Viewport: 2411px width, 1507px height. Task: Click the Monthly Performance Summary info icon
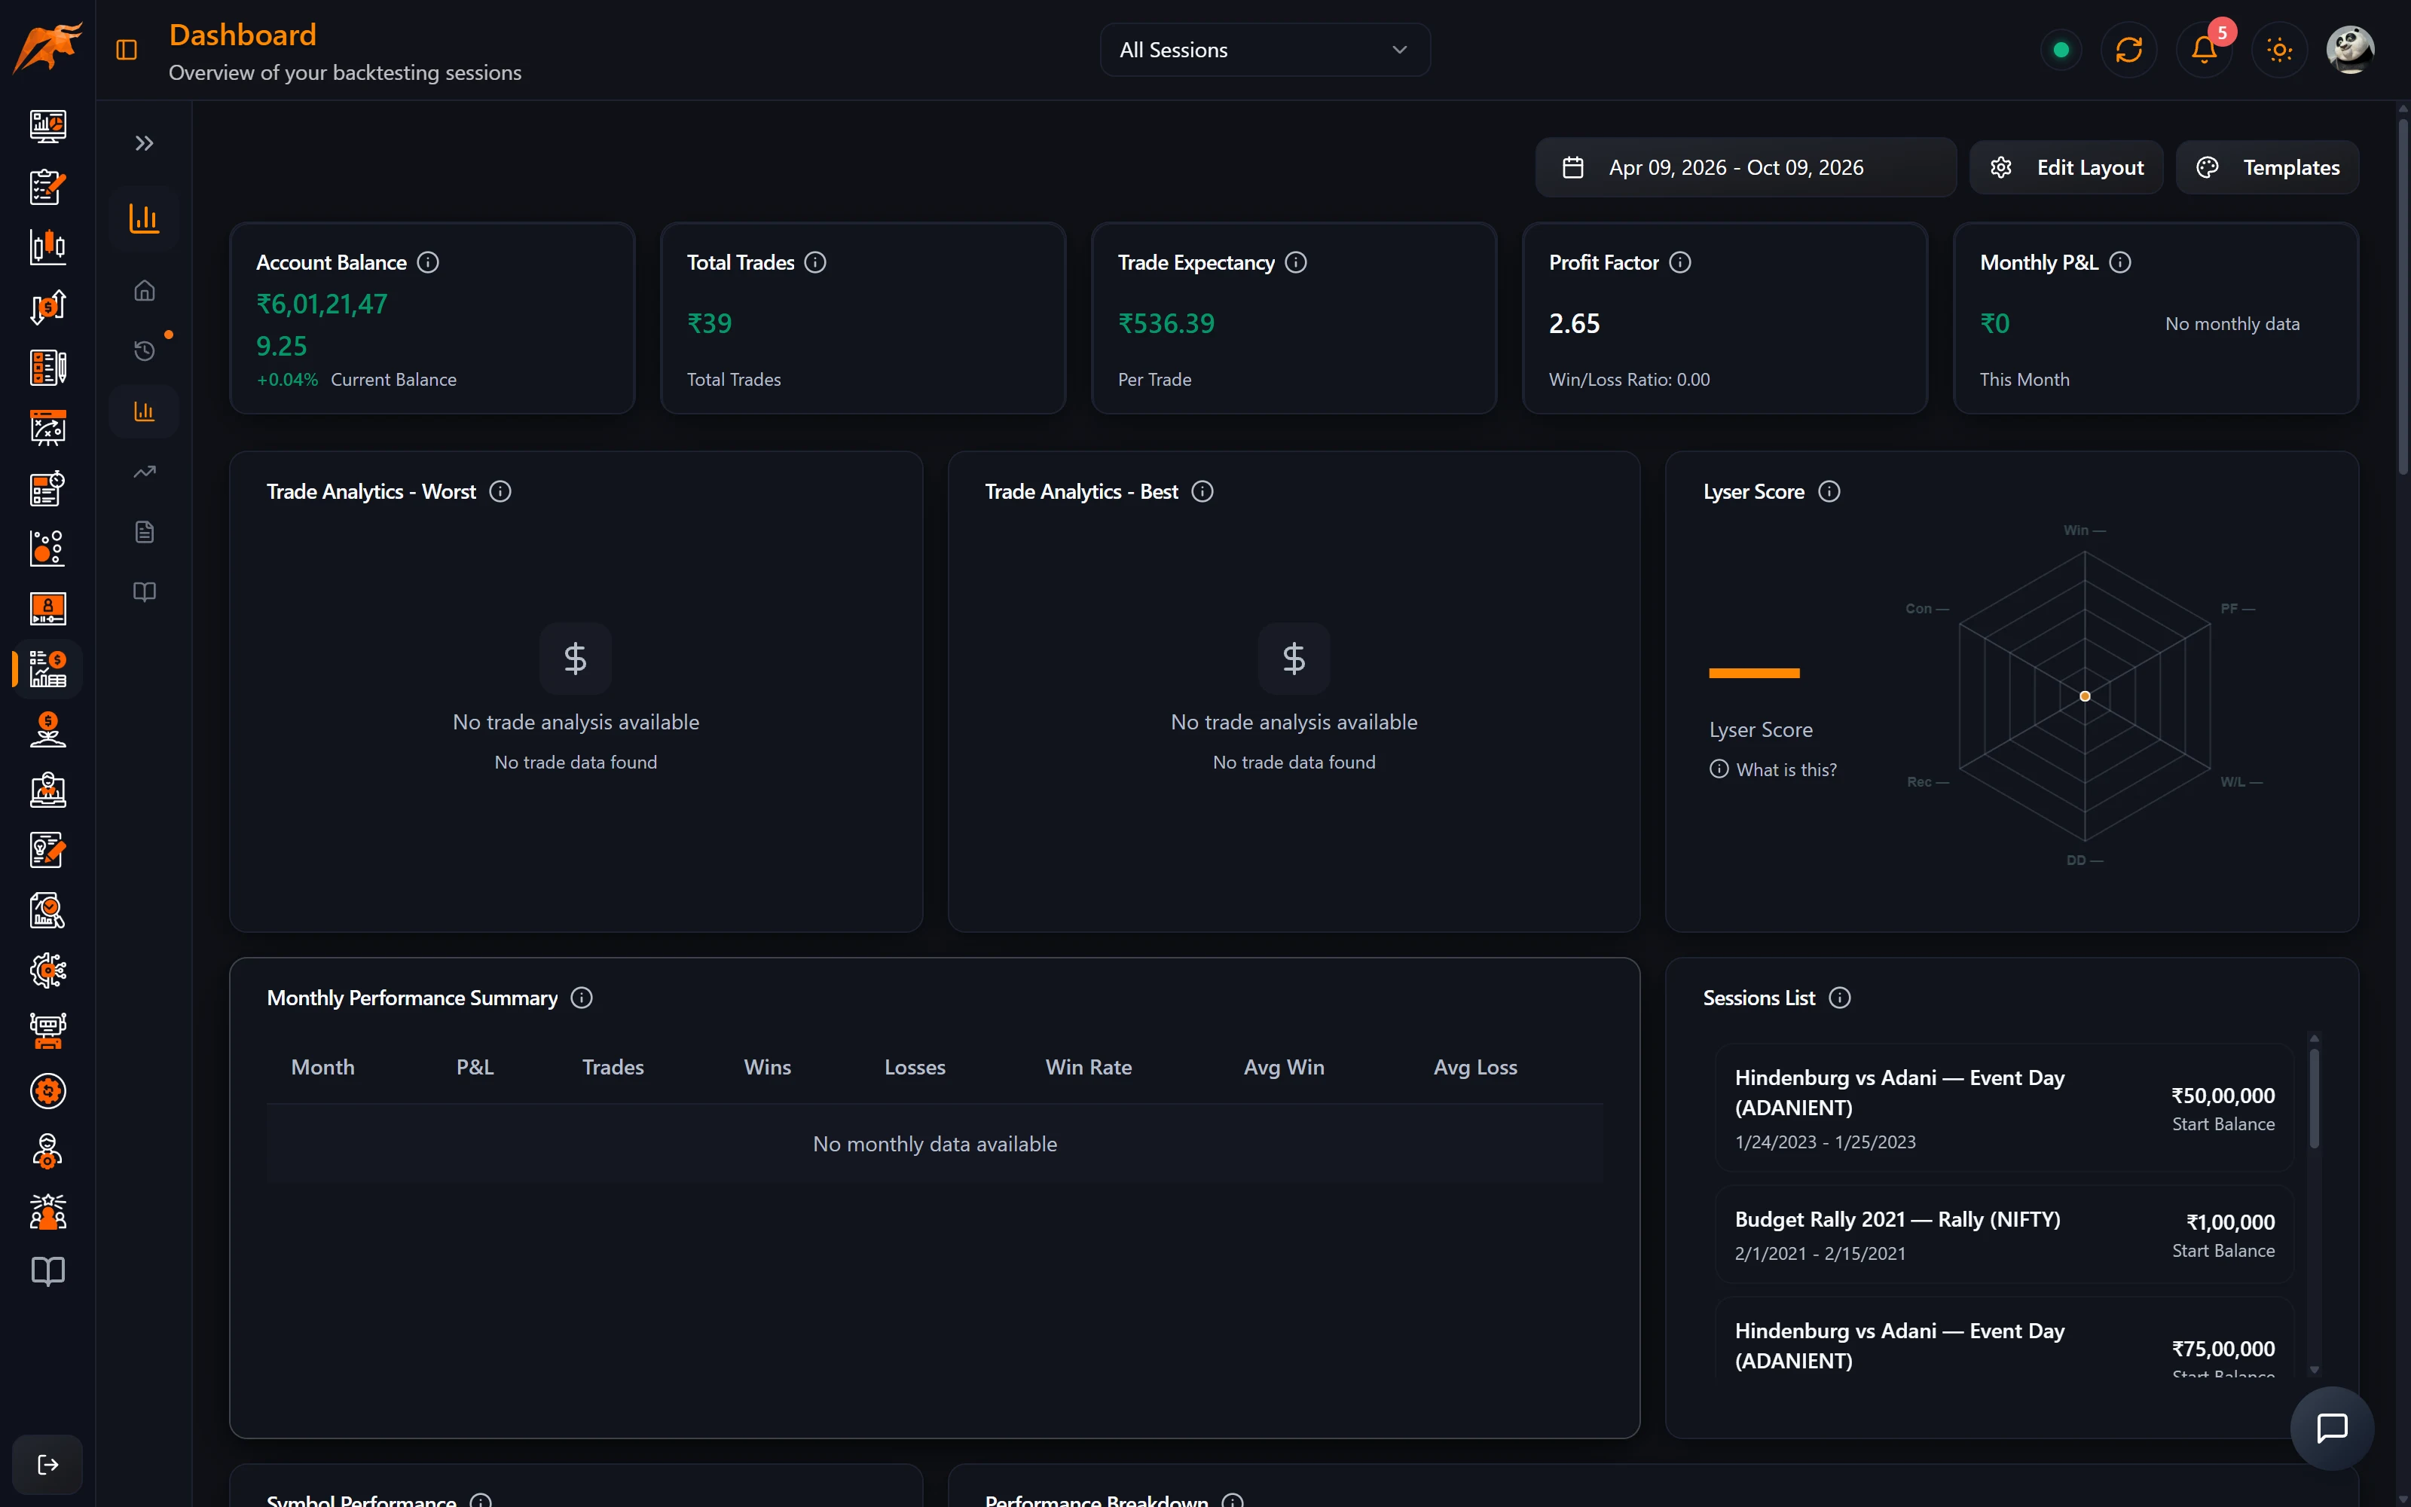582,998
